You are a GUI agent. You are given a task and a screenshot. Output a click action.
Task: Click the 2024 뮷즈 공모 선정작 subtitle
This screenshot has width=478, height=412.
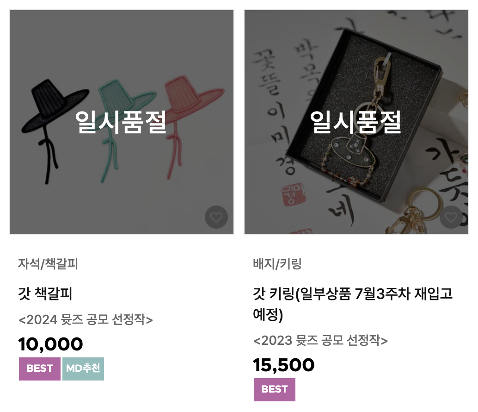86,319
